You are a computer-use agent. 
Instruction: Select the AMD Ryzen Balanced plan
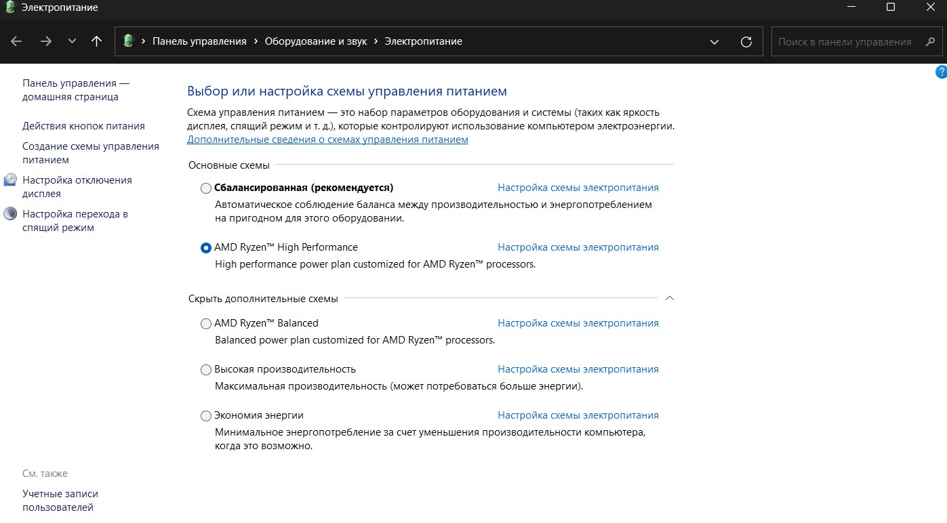206,324
